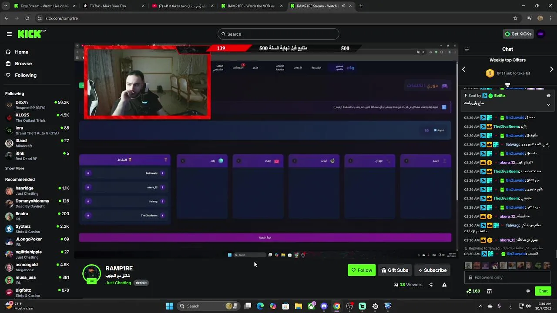Click the Gift Subs button

pos(395,270)
